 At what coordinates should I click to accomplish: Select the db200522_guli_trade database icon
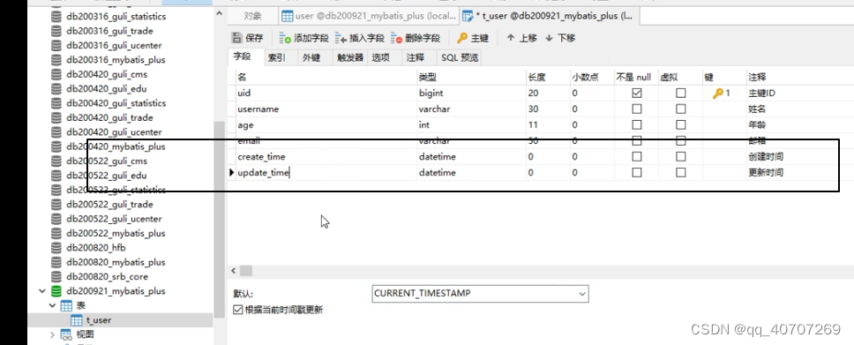pyautogui.click(x=56, y=205)
